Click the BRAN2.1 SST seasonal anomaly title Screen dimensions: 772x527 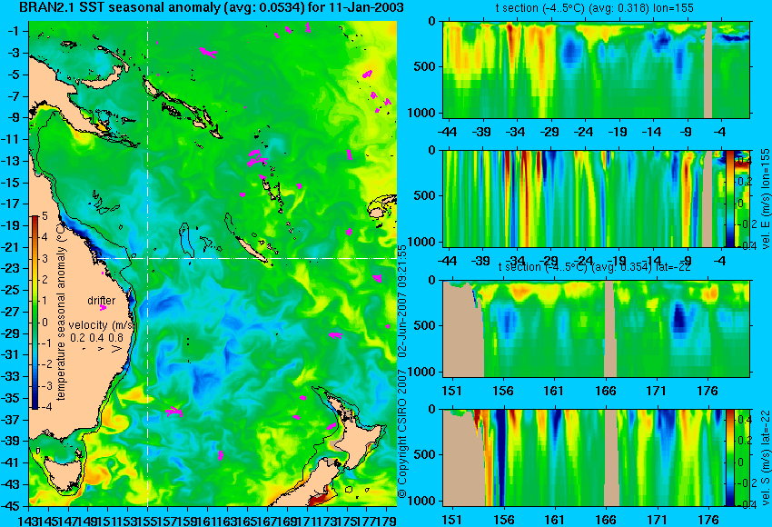[212, 7]
